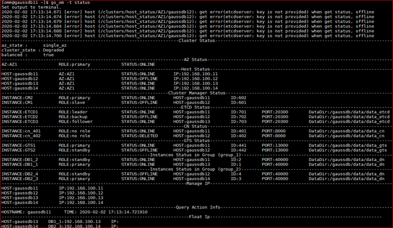The width and height of the screenshot is (393, 228).
Task: Select 'DB1_1:192.168.100.13' float IP entry
Action: click(74, 222)
